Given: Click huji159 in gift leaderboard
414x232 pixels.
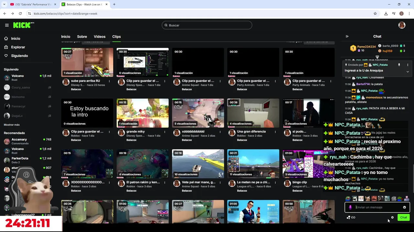Looking at the screenshot, I should [x=387, y=51].
